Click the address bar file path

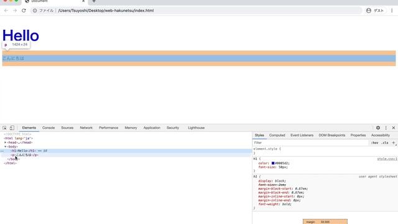coord(106,11)
